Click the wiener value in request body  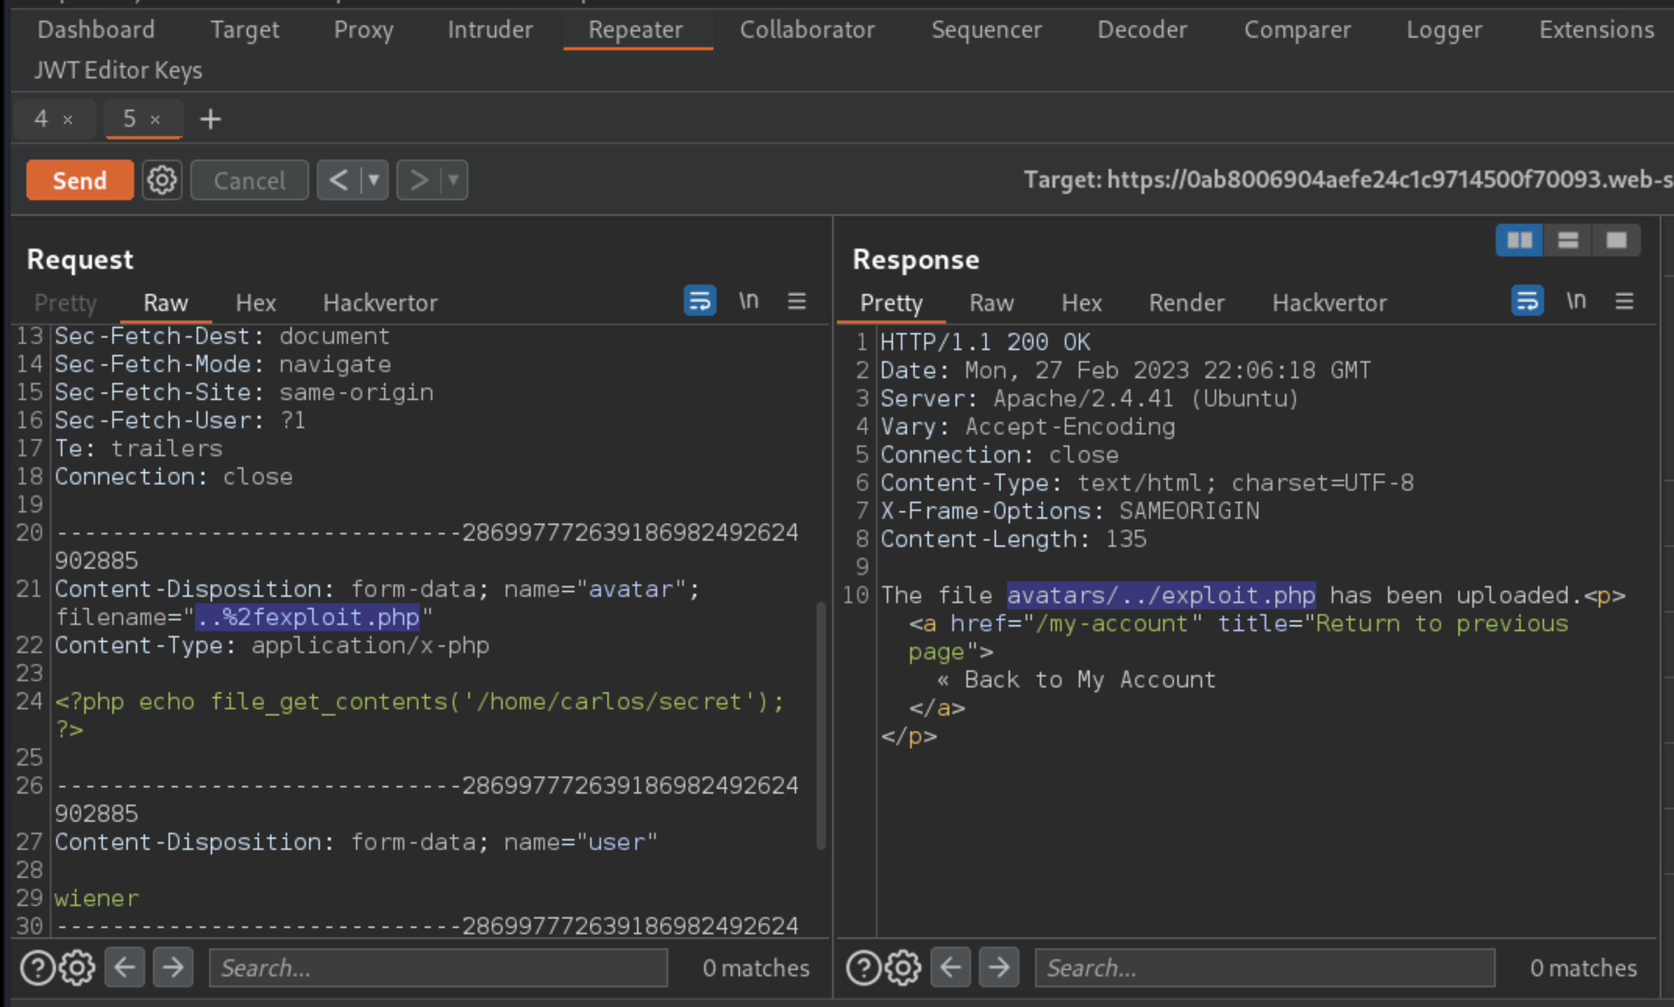click(97, 898)
